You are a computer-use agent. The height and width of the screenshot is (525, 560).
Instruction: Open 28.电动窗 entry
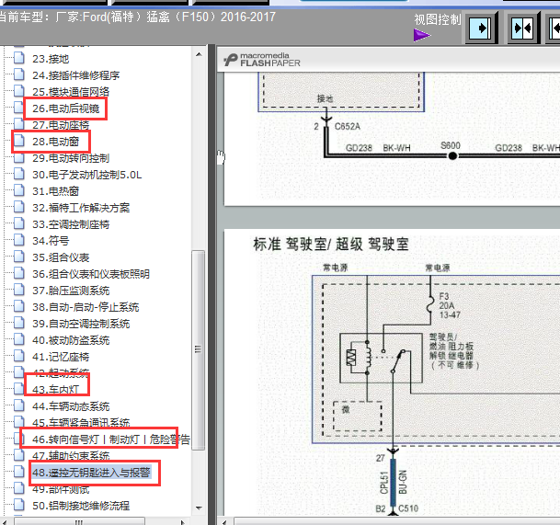(55, 142)
